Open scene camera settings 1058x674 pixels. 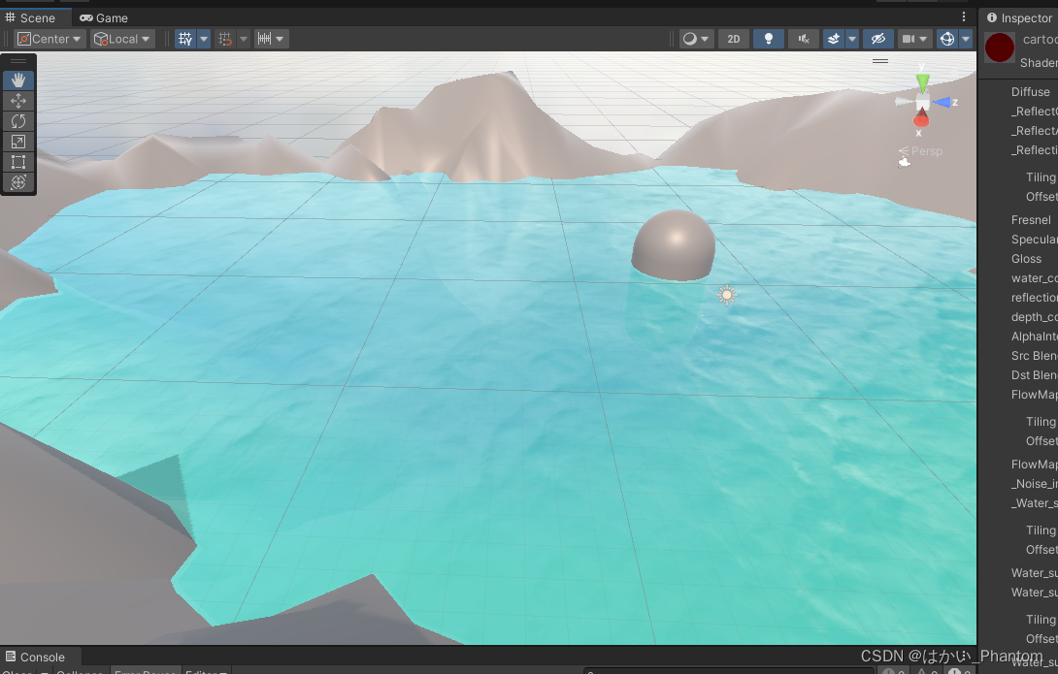point(914,39)
